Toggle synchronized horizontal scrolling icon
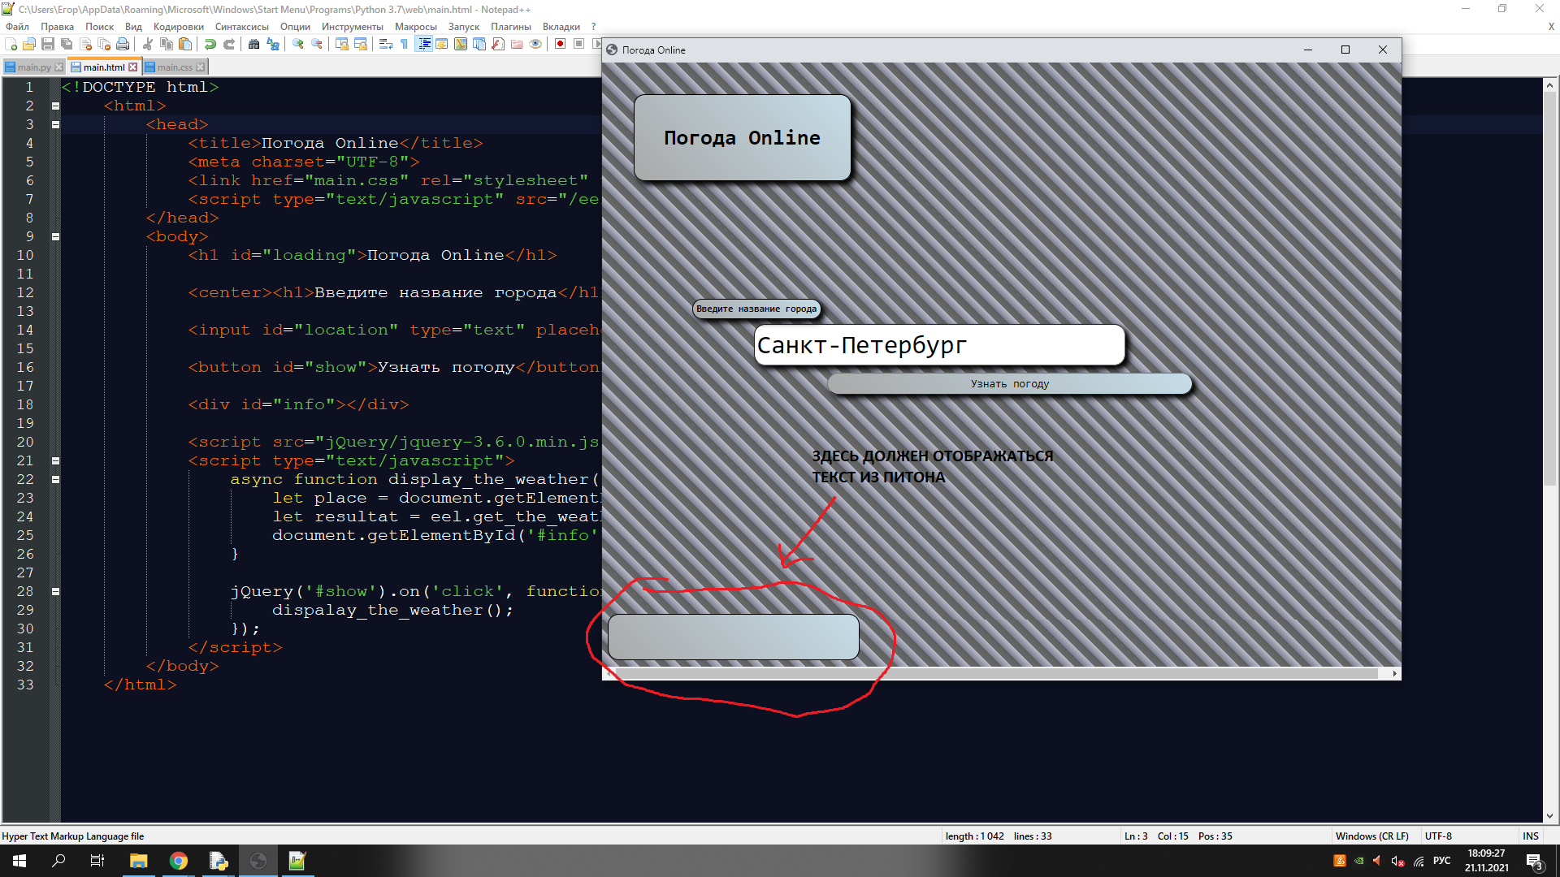1560x877 pixels. pyautogui.click(x=361, y=44)
